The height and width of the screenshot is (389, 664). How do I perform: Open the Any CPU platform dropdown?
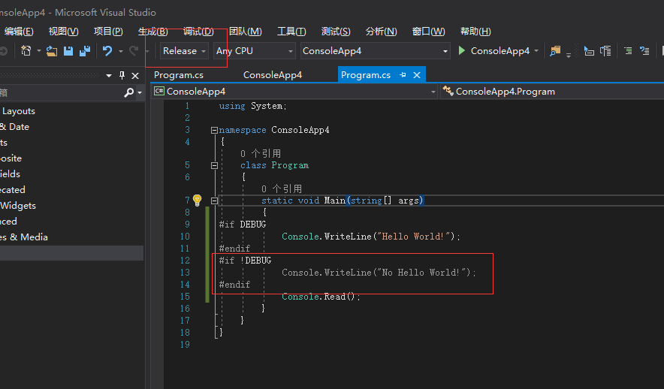(254, 51)
